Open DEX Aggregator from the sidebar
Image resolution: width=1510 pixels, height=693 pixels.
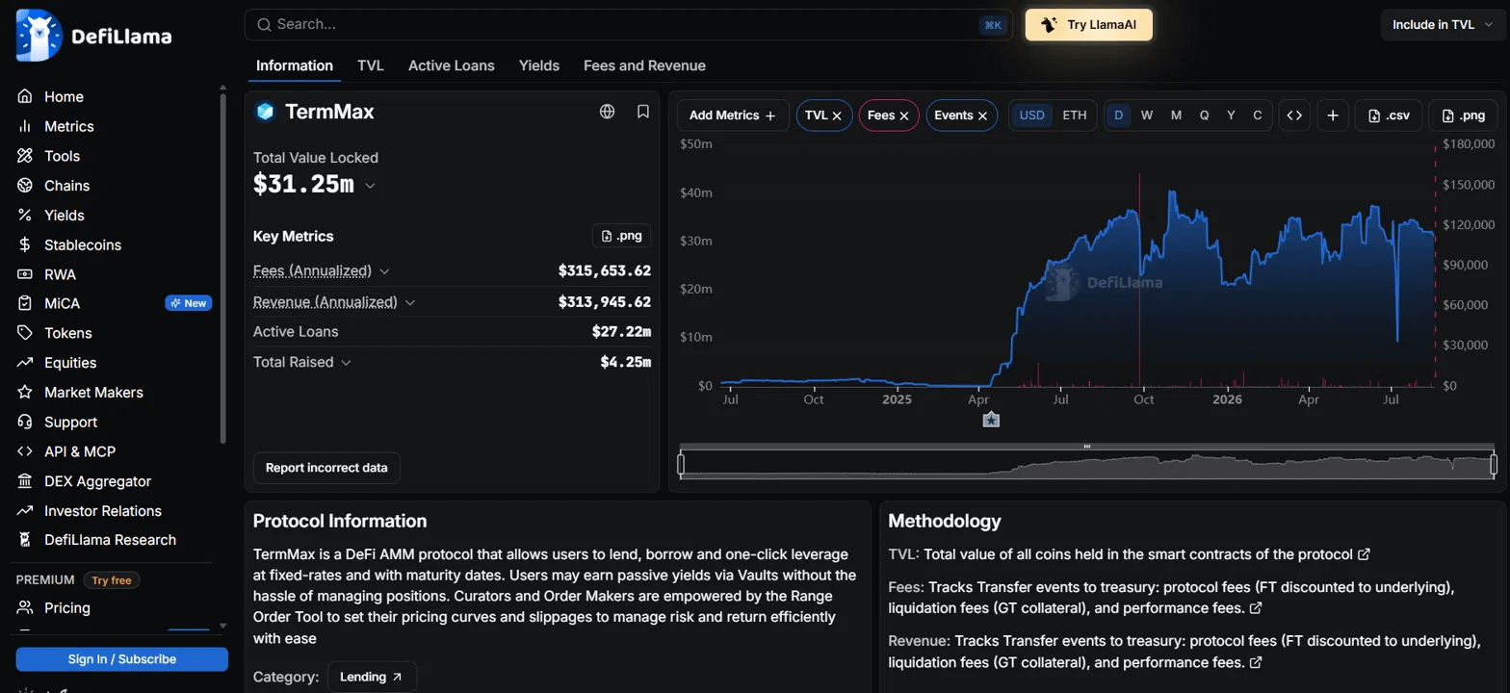97,481
